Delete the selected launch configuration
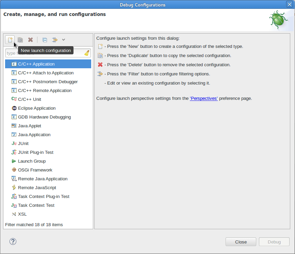 [x=30, y=40]
